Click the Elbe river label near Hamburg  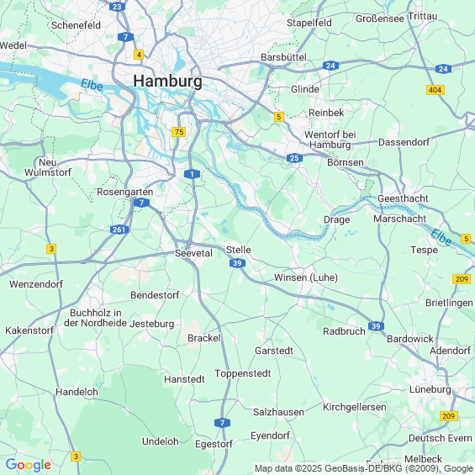[92, 85]
